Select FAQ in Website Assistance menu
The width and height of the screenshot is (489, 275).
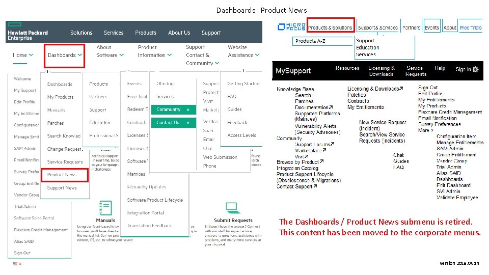pyautogui.click(x=232, y=97)
